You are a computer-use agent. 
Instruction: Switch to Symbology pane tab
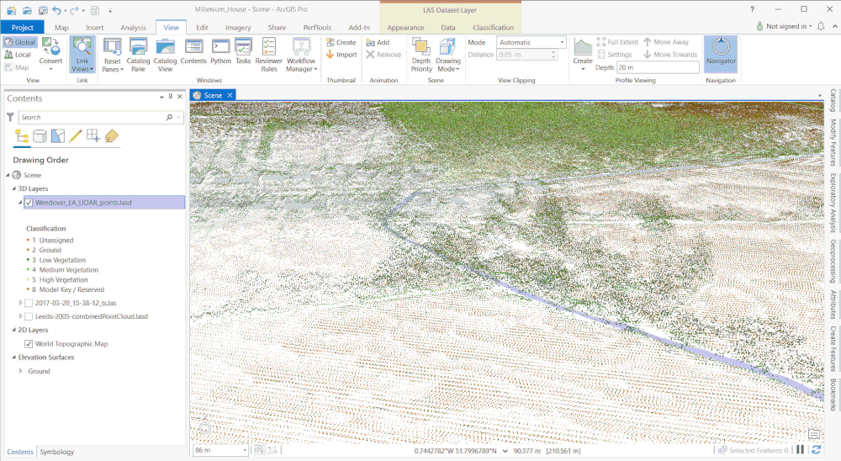click(57, 452)
